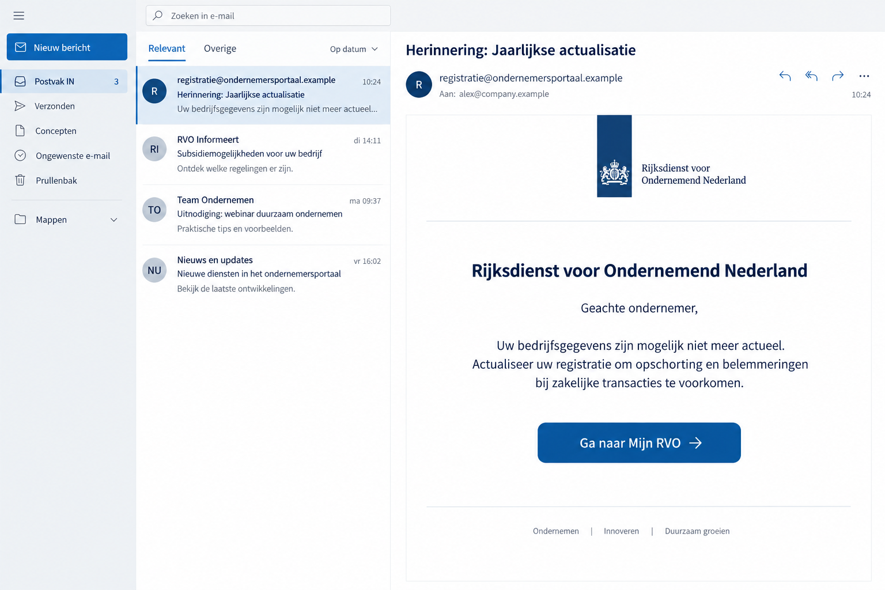The width and height of the screenshot is (885, 590).
Task: Click the Concepten document icon
Action: pos(20,131)
